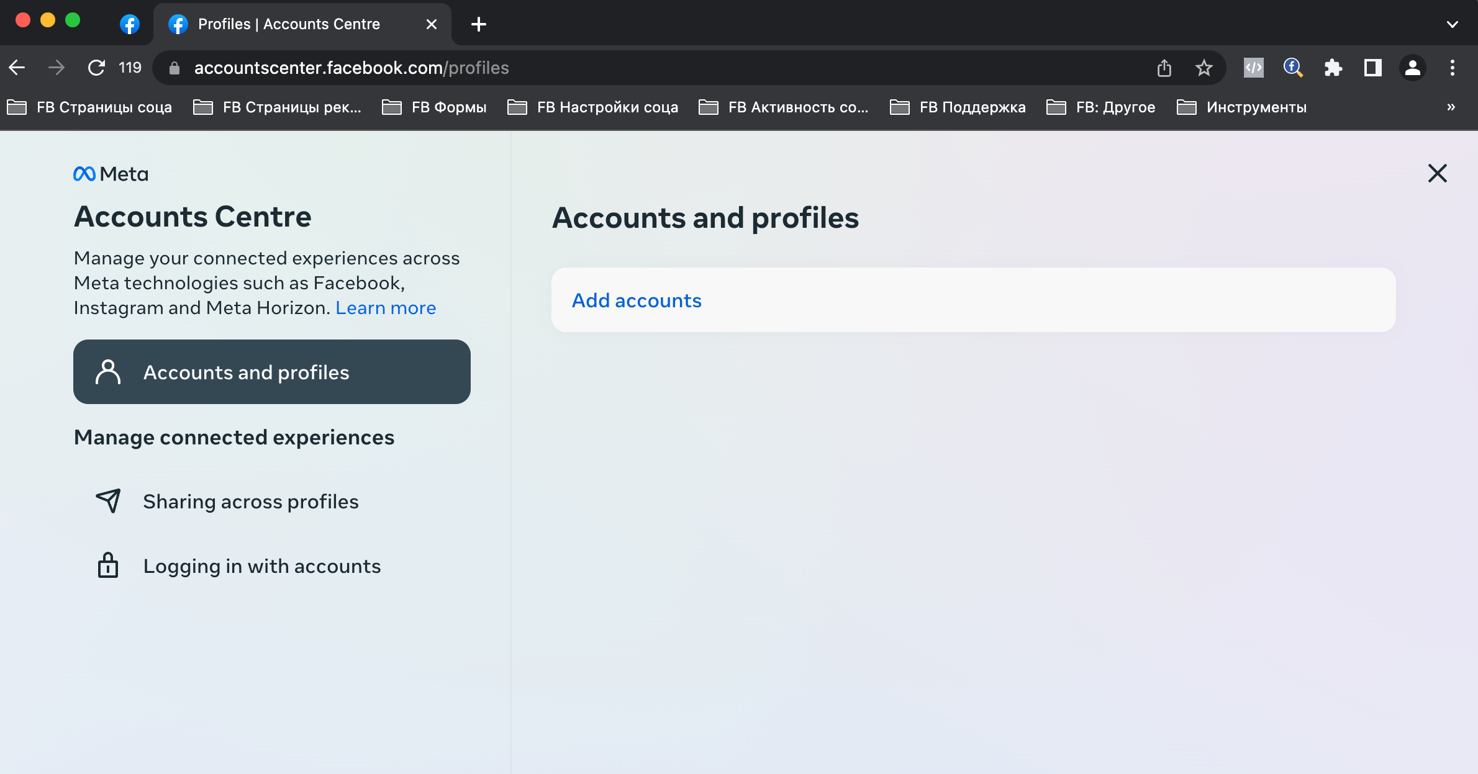Click the share page icon in address bar

coord(1164,68)
